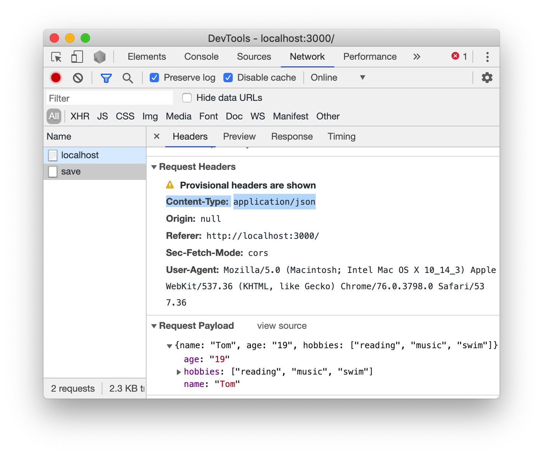Select the All filter type
Screen dimensions: 543x456
[54, 116]
